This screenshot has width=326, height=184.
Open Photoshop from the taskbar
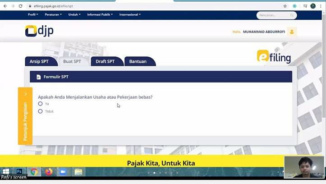coord(19,171)
